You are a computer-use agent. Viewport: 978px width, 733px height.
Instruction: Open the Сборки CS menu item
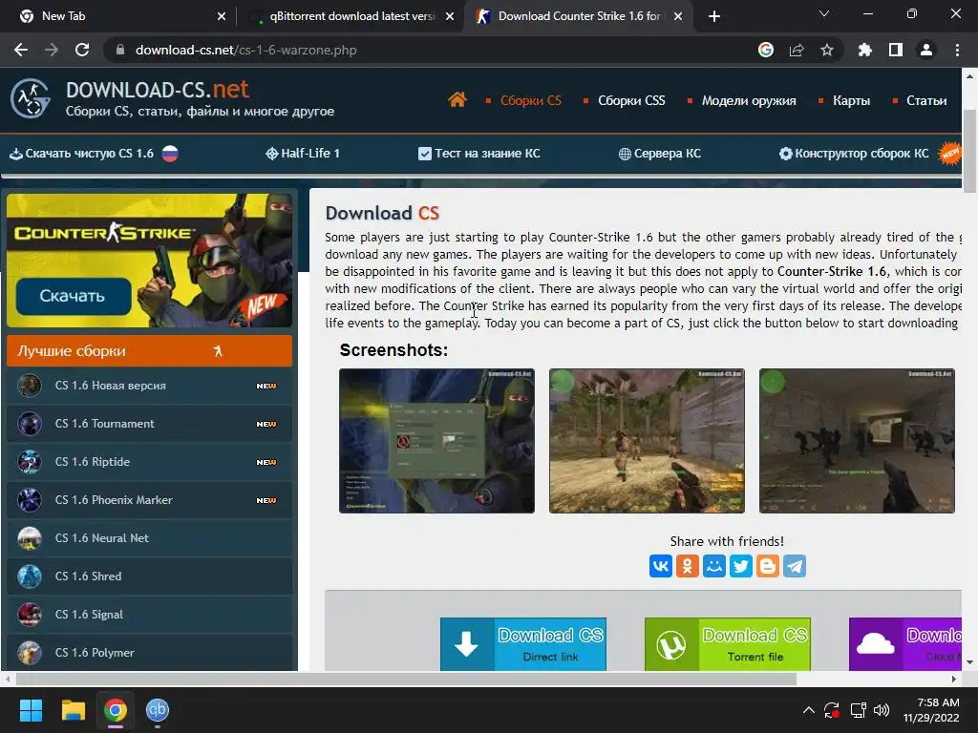pyautogui.click(x=530, y=100)
